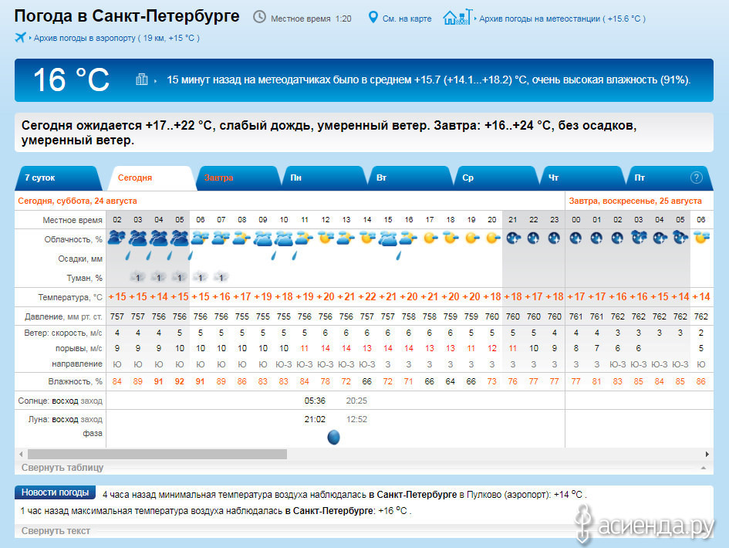The image size is (729, 548).
Task: Click the sunny icon for hour 17
Action: (x=430, y=238)
